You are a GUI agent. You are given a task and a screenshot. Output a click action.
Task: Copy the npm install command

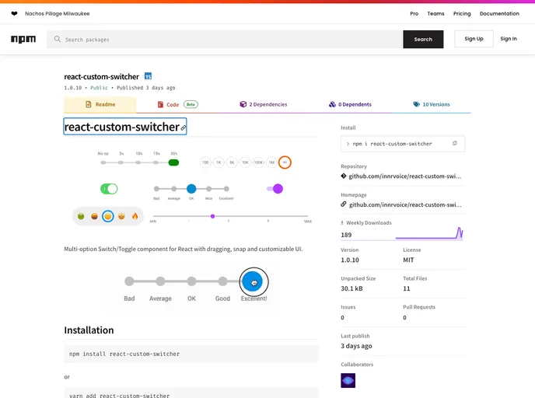coord(455,144)
